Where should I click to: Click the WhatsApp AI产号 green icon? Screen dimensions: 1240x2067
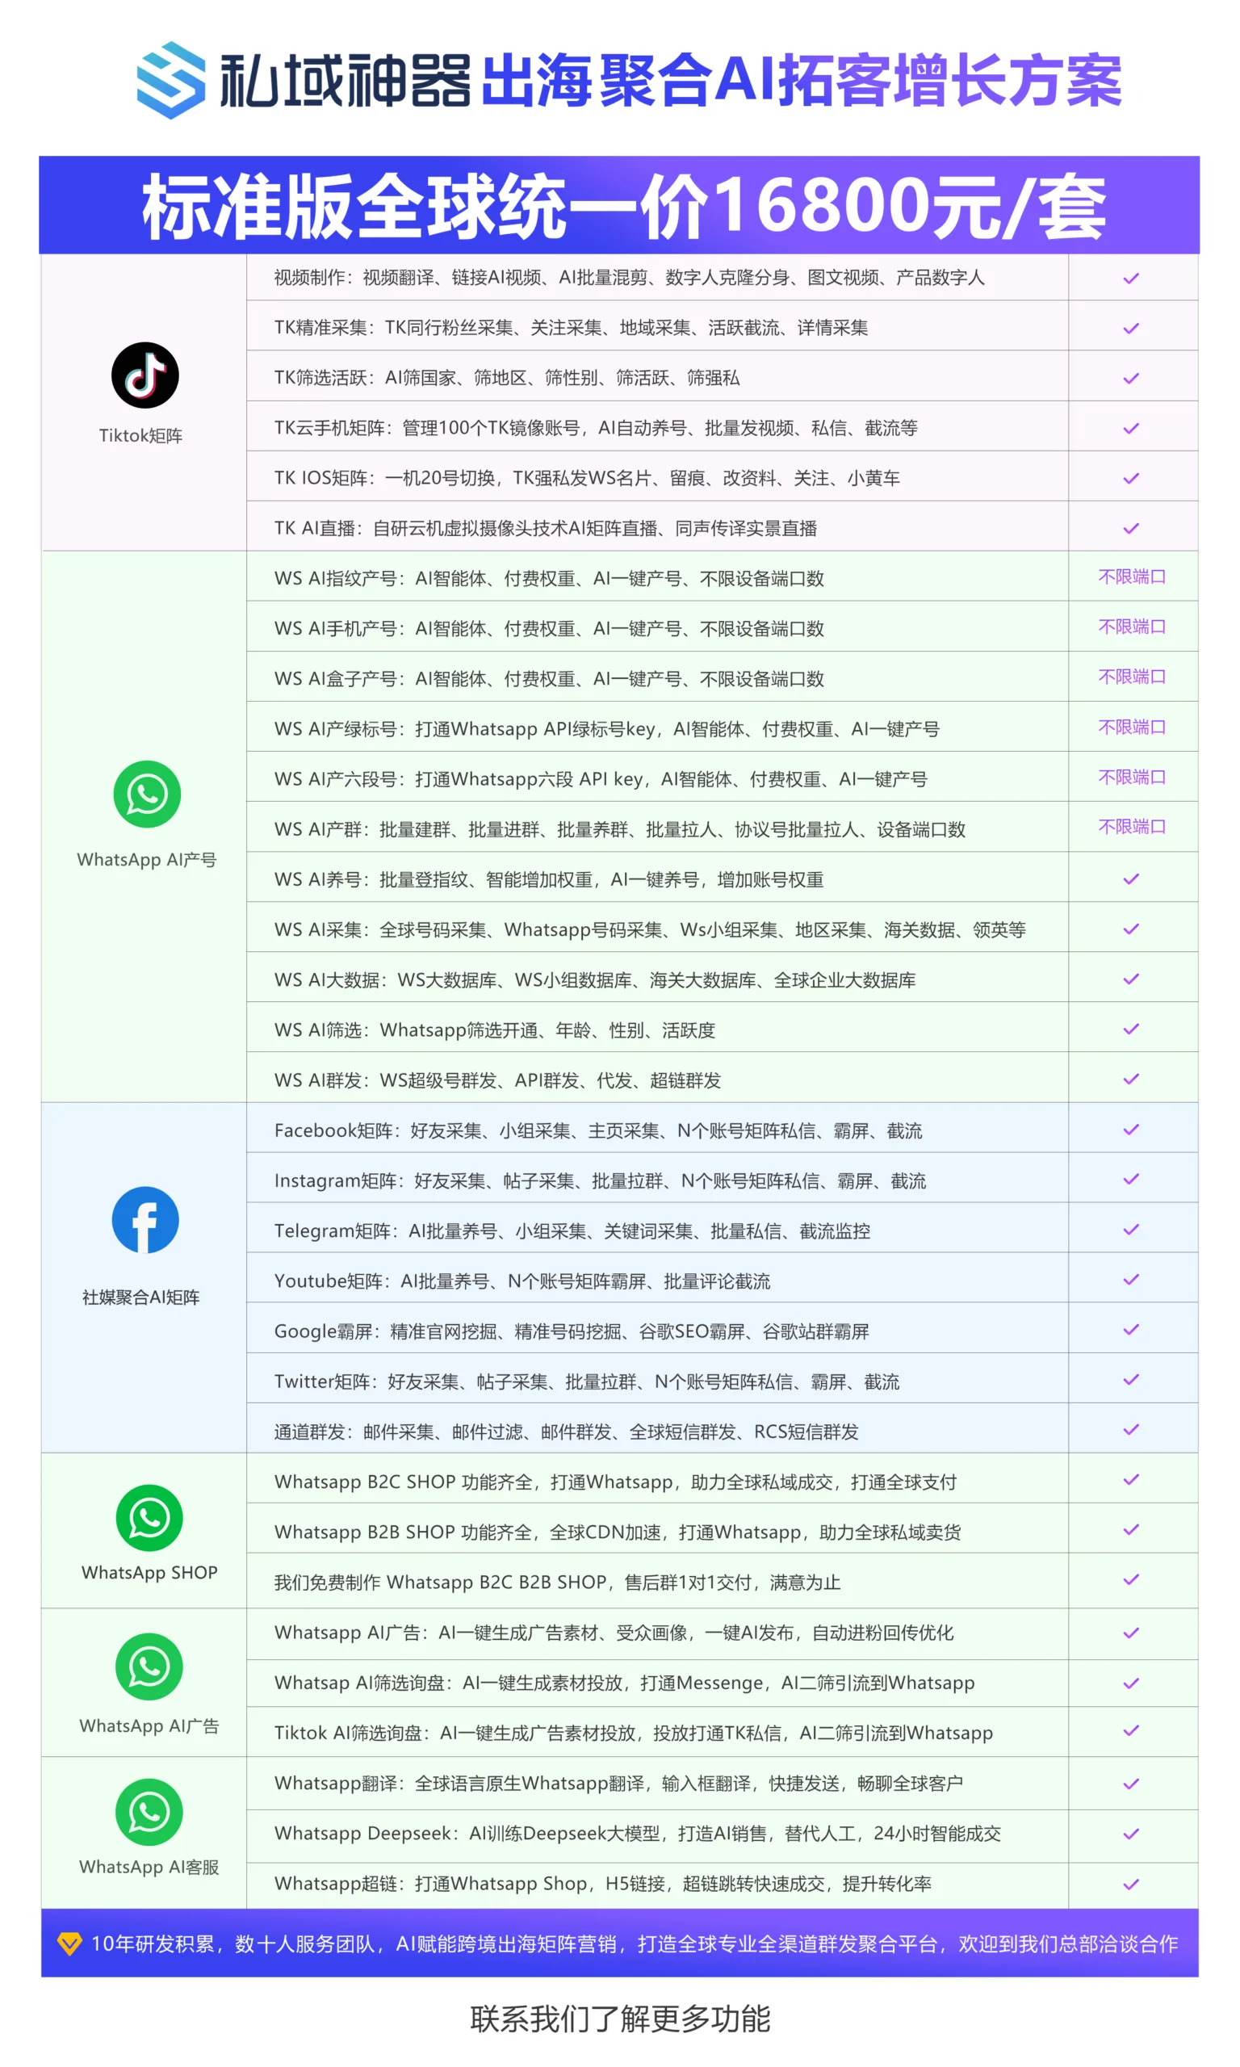click(147, 794)
